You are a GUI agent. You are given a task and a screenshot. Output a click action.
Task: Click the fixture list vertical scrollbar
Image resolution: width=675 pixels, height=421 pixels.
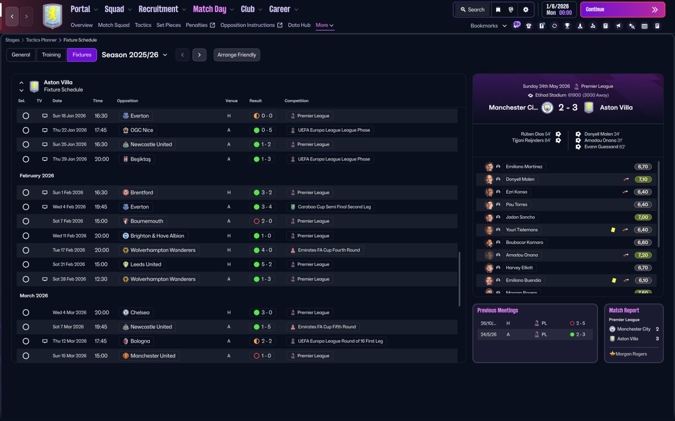(460, 279)
